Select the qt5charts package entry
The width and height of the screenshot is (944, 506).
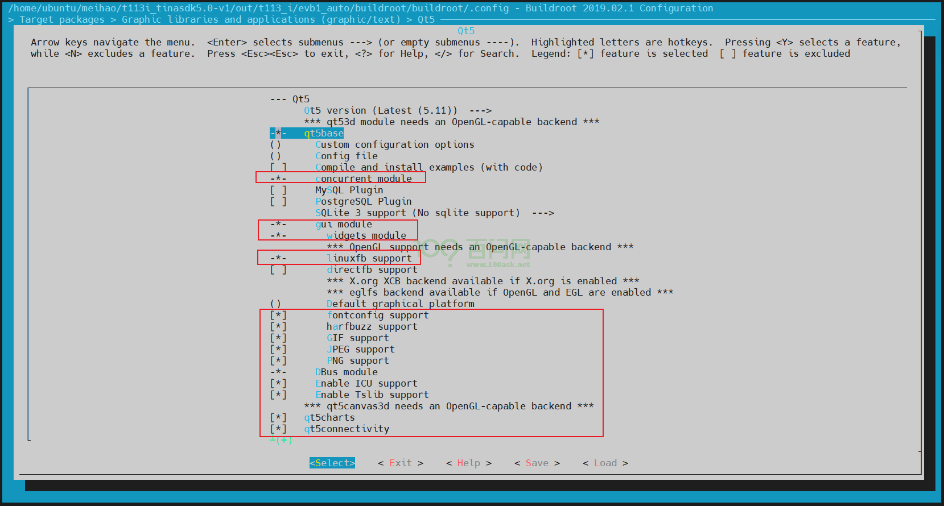329,417
